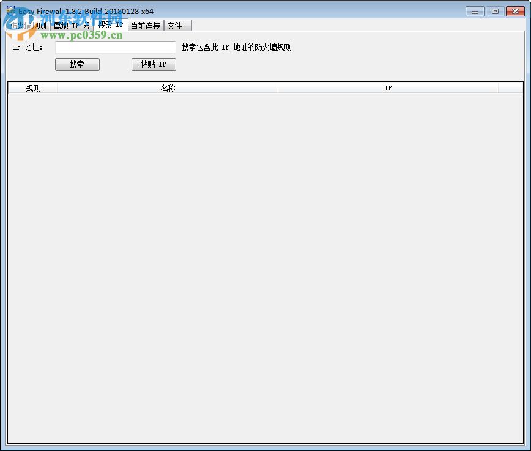Switch to the 防火墙规则 tab
The image size is (531, 451).
pos(29,26)
